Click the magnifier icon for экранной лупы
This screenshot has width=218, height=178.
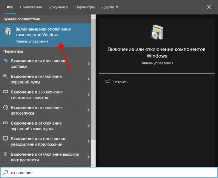coord(6,76)
